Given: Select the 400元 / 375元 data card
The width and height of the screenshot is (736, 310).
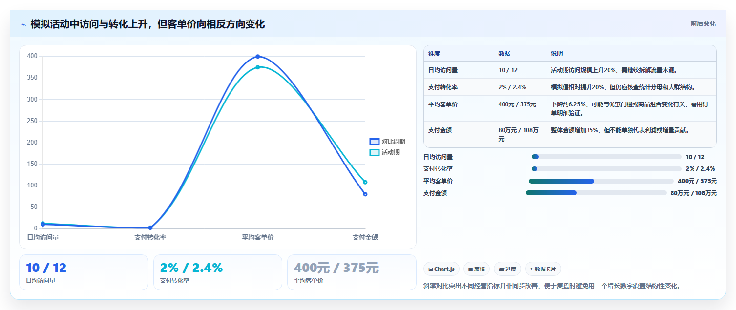Looking at the screenshot, I should tap(352, 272).
